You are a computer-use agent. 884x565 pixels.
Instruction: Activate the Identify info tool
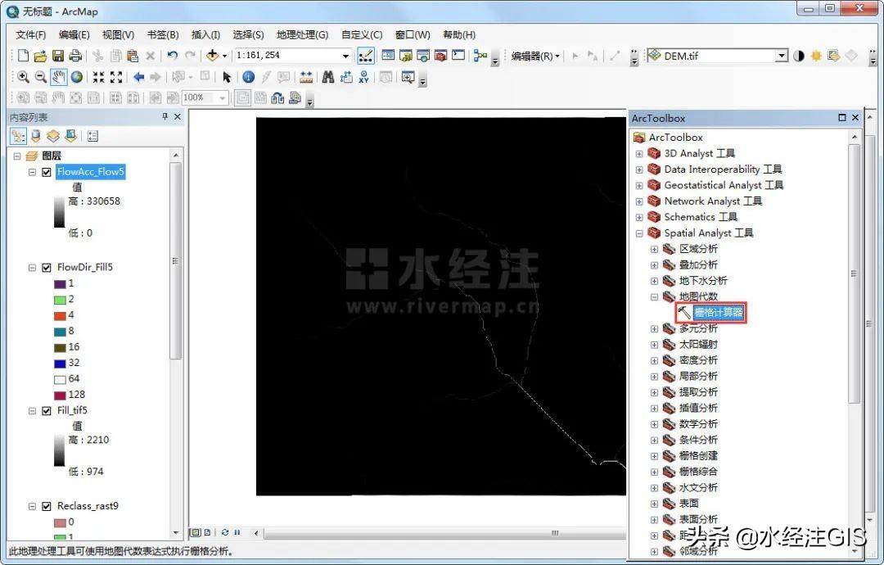point(248,77)
